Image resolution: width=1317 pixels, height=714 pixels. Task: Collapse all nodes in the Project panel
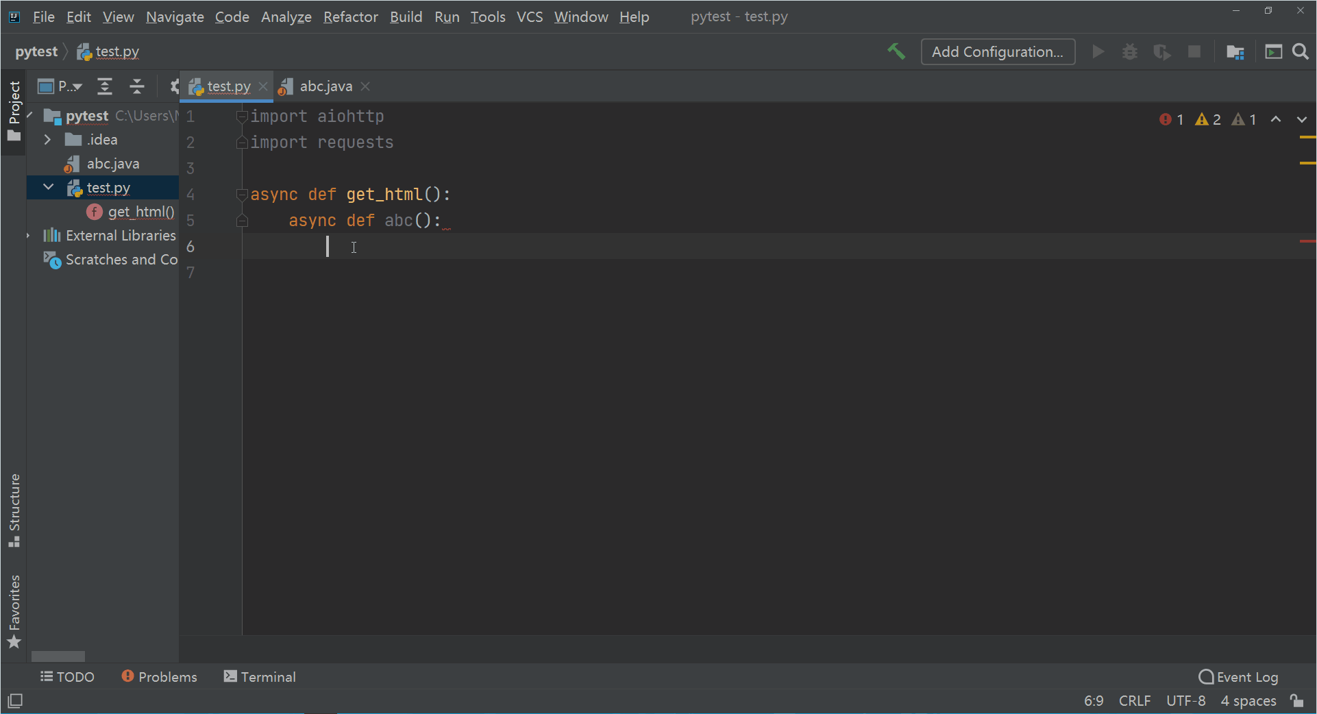click(137, 86)
